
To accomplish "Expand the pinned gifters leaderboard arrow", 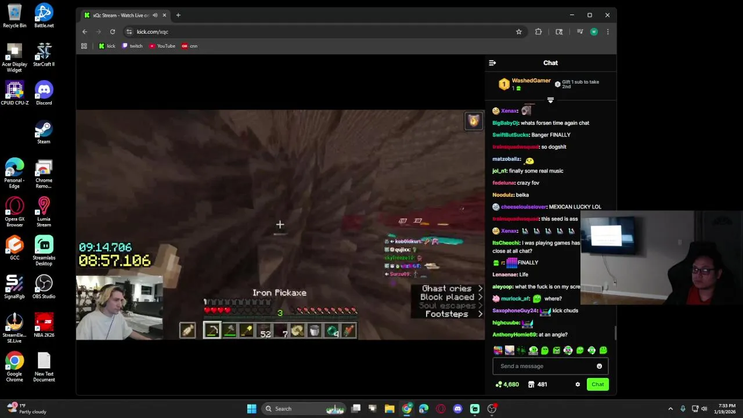I will point(550,100).
